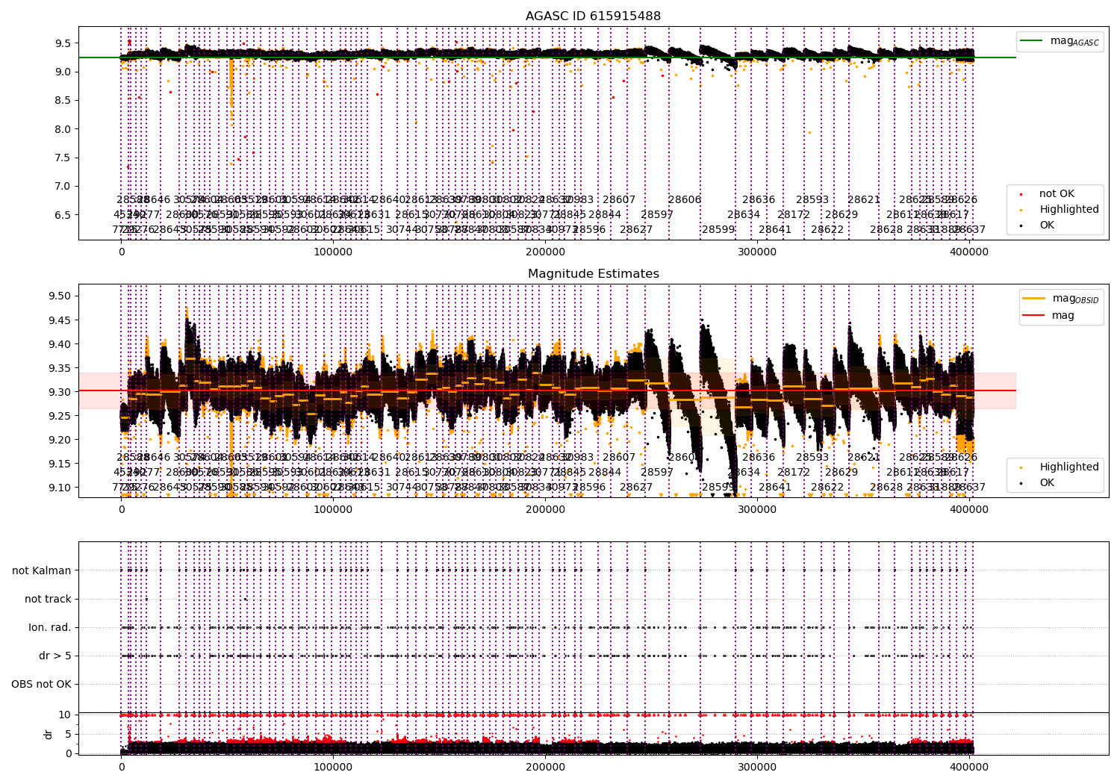Click obsid label 28622 in the top plot
This screenshot has height=784, width=1120.
tap(827, 230)
